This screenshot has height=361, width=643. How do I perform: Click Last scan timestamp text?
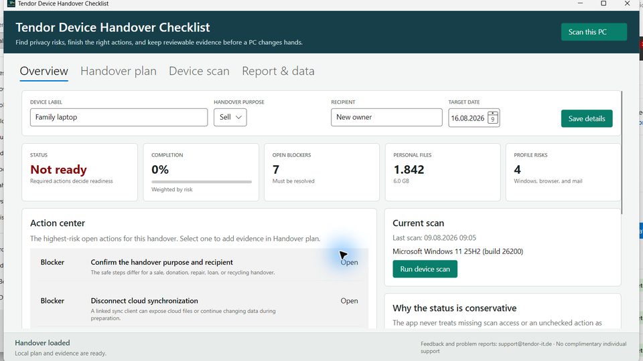[434, 238]
